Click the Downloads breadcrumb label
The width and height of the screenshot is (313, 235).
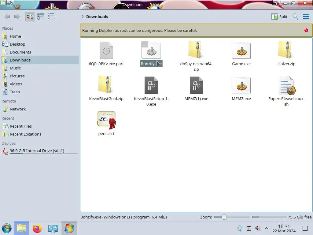(x=97, y=17)
